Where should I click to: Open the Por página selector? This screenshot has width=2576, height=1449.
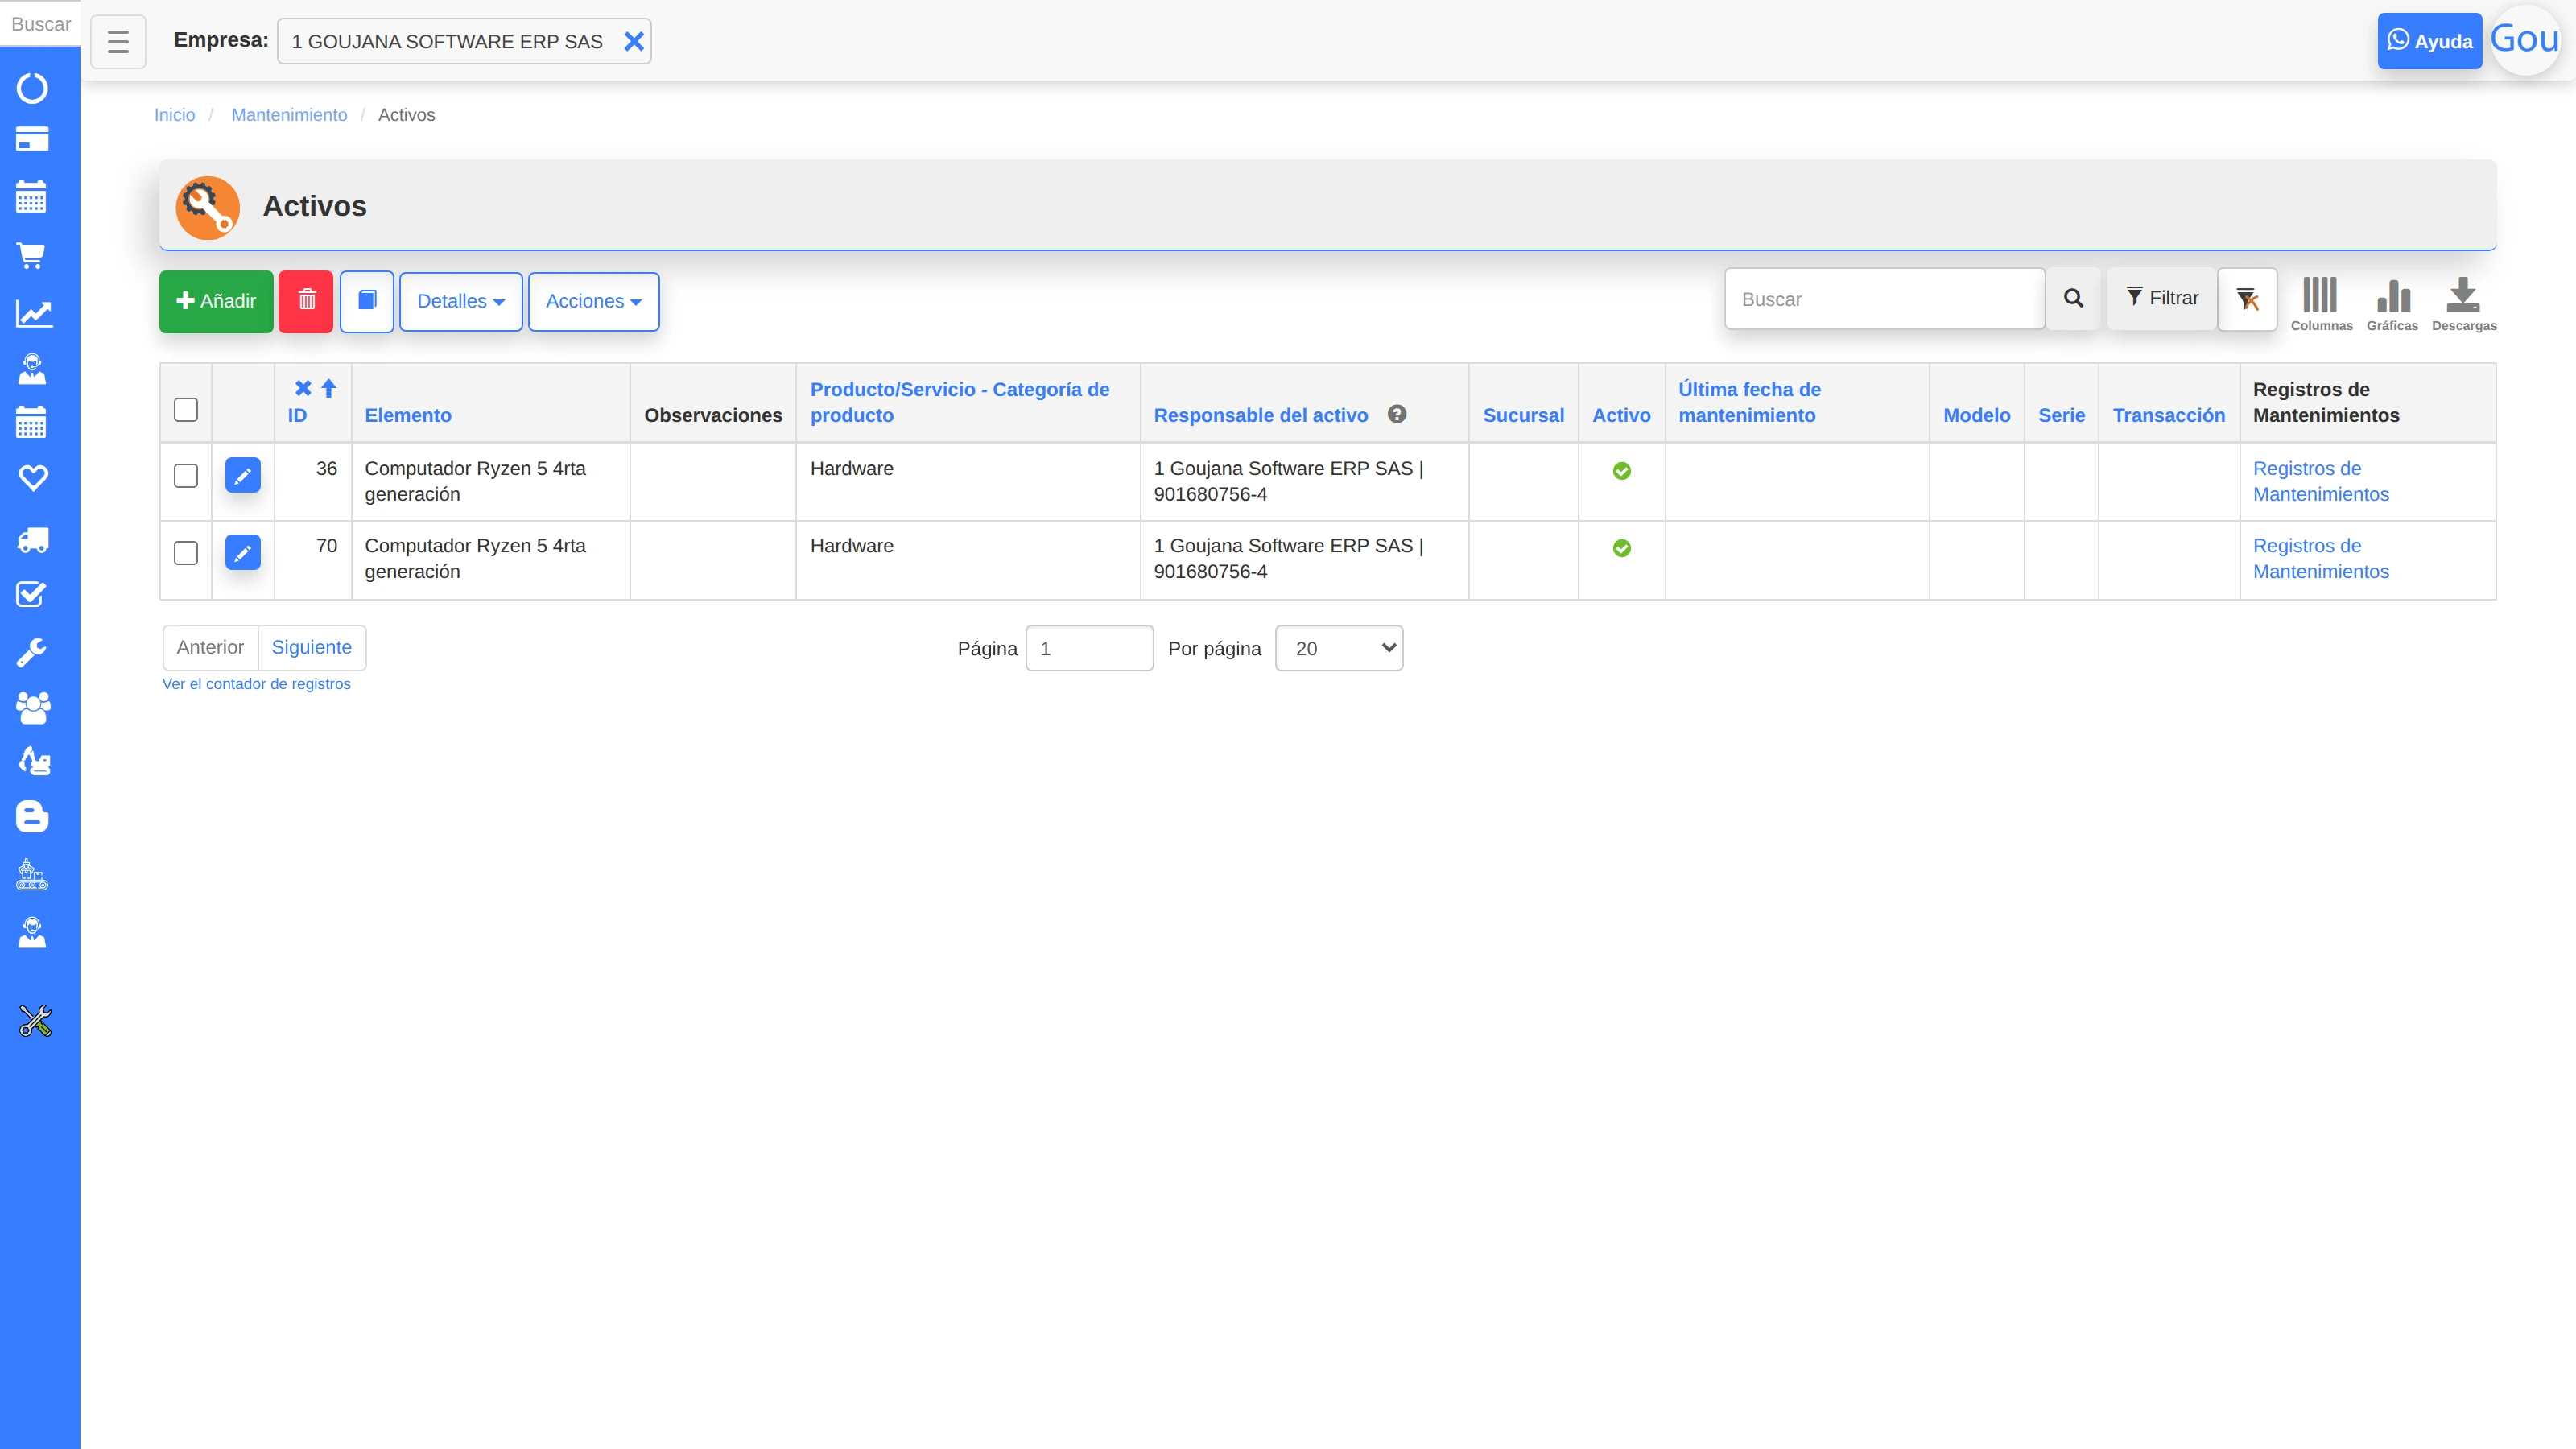[x=1339, y=648]
